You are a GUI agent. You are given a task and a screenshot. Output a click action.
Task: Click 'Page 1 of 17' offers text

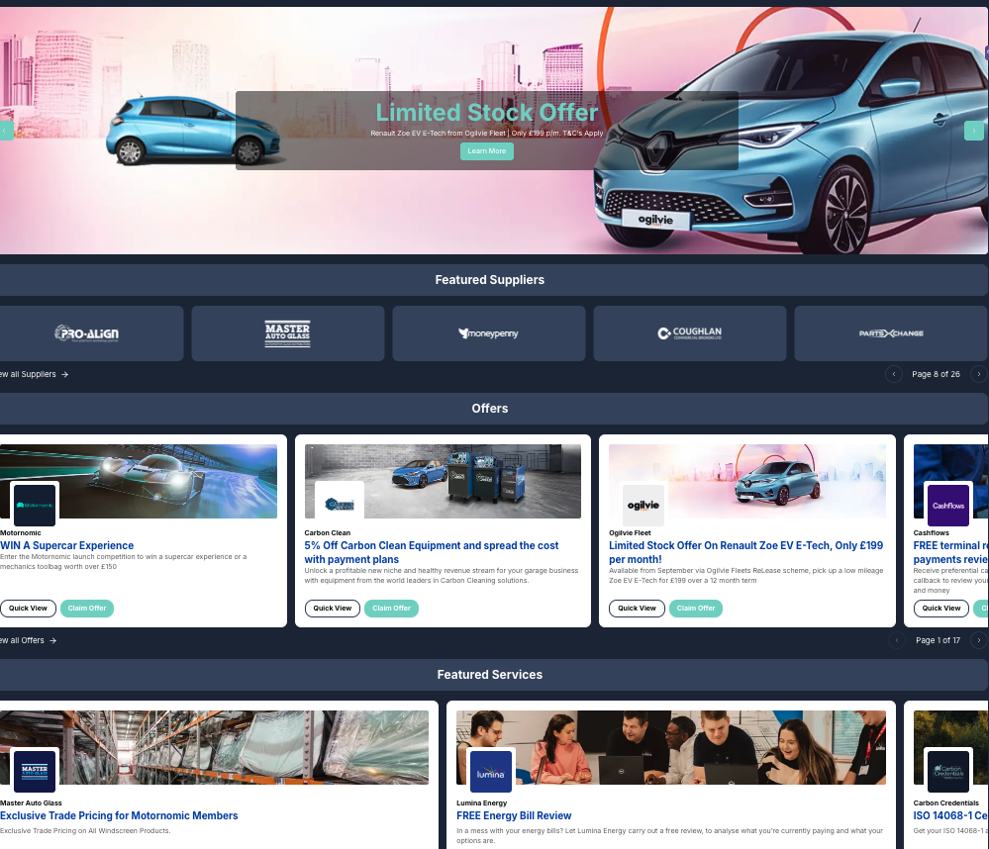tap(938, 640)
